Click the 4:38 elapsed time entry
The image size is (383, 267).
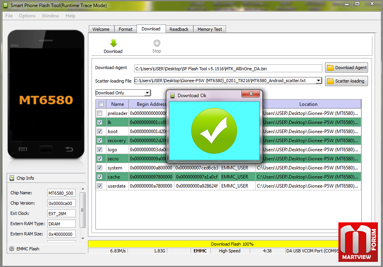click(x=267, y=251)
